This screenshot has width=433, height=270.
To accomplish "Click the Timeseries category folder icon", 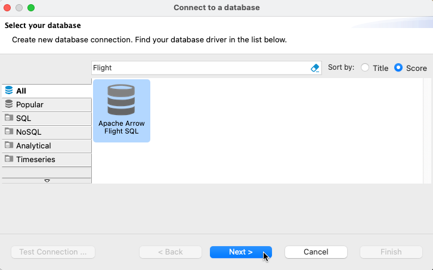I will (9, 159).
